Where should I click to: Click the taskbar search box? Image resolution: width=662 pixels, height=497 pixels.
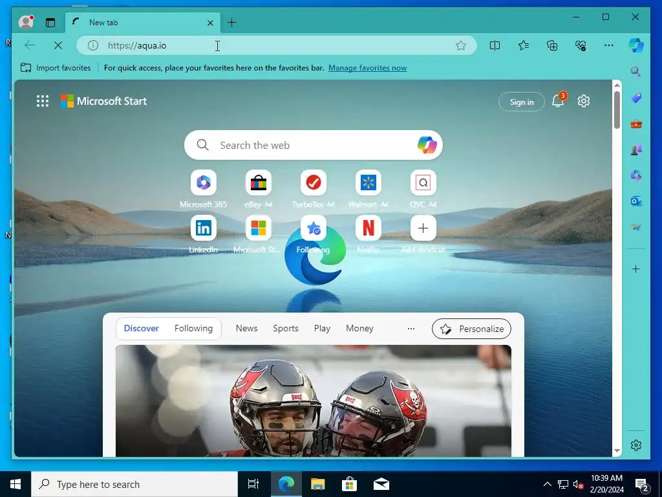coord(134,484)
